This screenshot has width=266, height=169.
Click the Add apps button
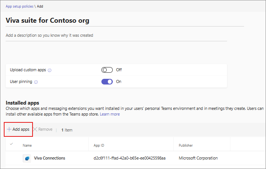[18, 129]
